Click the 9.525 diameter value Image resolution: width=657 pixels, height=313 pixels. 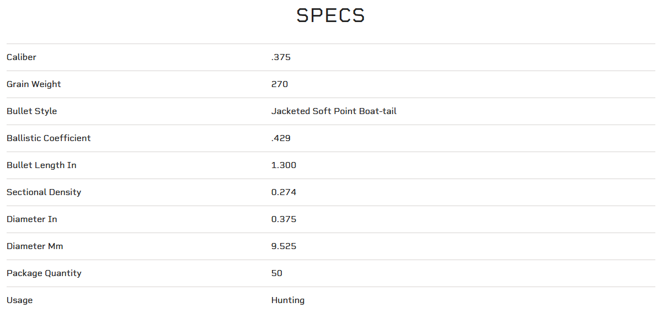(x=284, y=246)
